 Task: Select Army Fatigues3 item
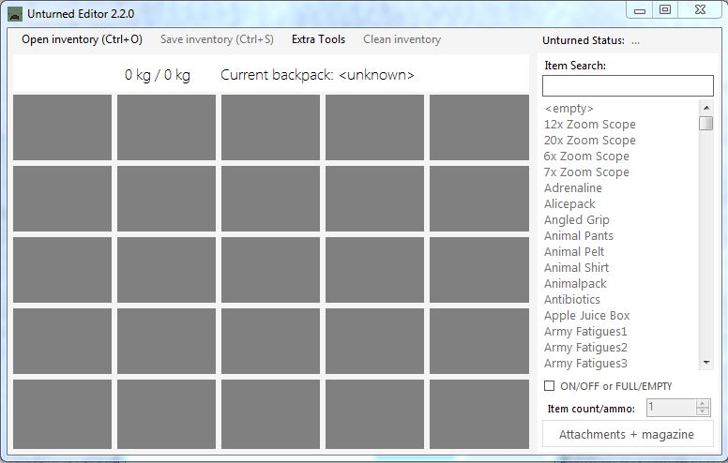click(585, 364)
